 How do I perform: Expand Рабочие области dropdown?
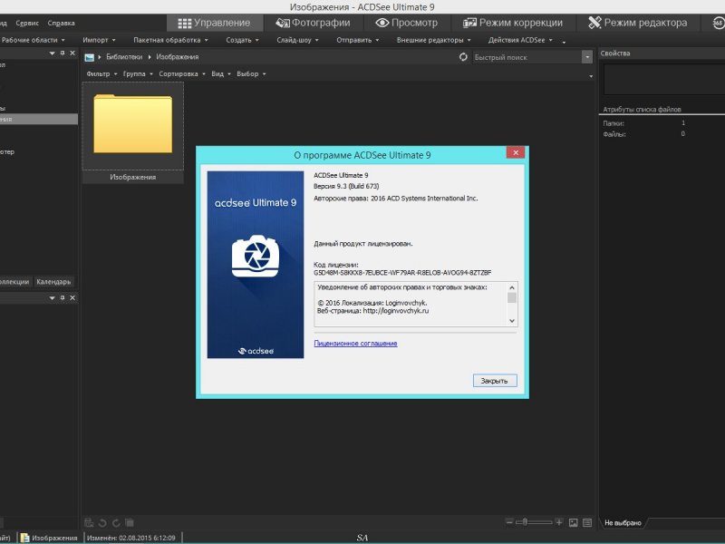pos(33,40)
